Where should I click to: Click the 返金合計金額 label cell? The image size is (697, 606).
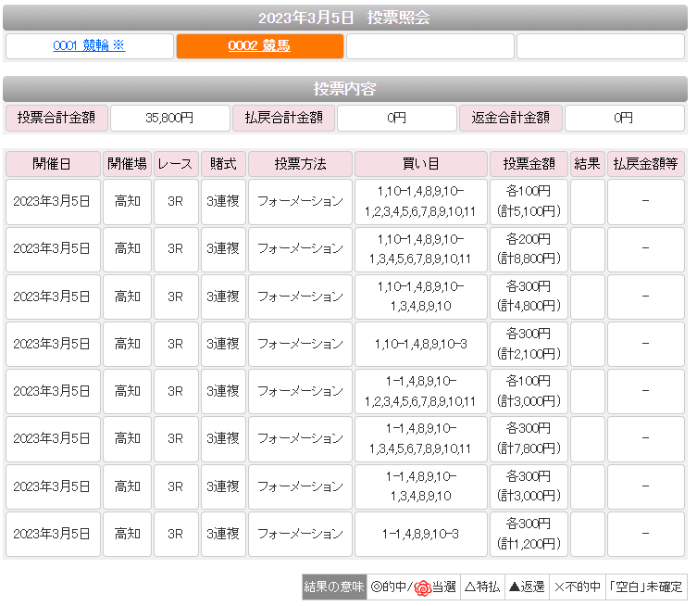510,118
